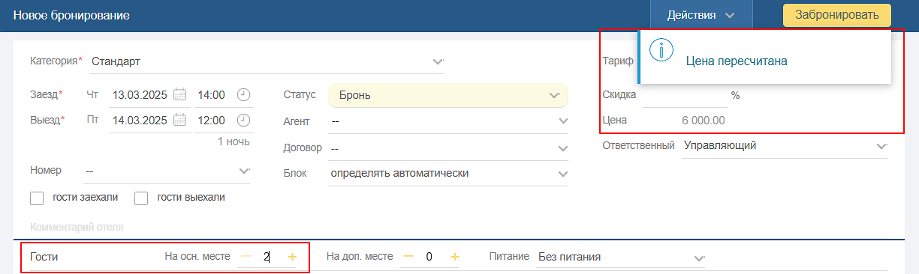Click the 'Новое бронирование' title
Screen dimensions: 919x274
point(71,15)
